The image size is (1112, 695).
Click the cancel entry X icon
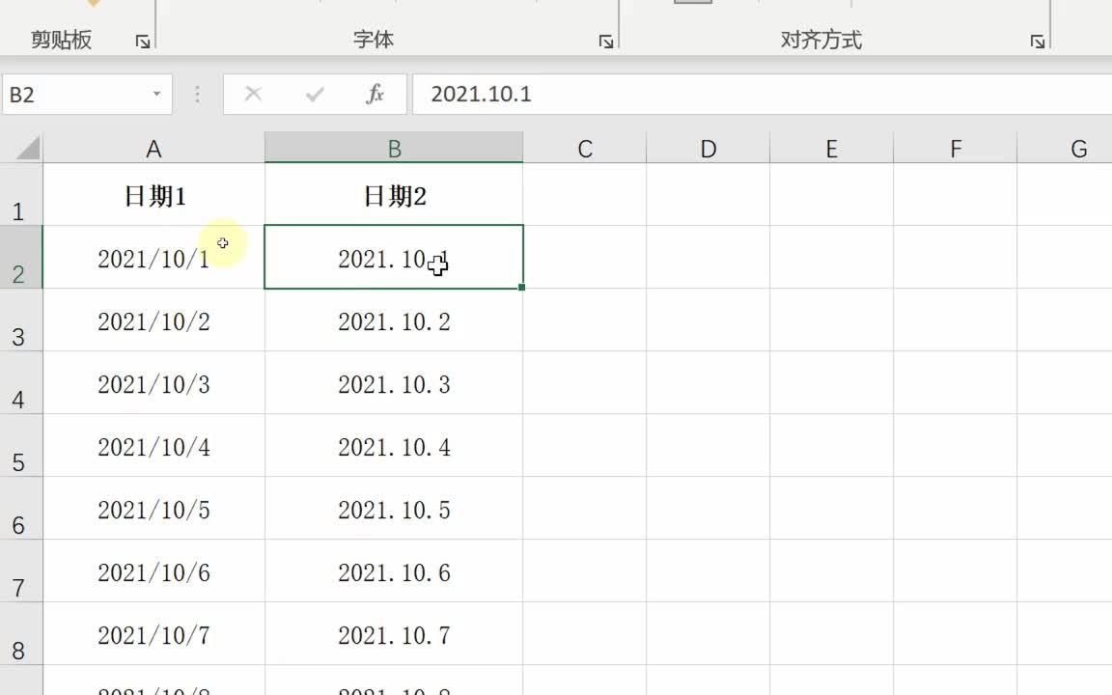click(253, 94)
